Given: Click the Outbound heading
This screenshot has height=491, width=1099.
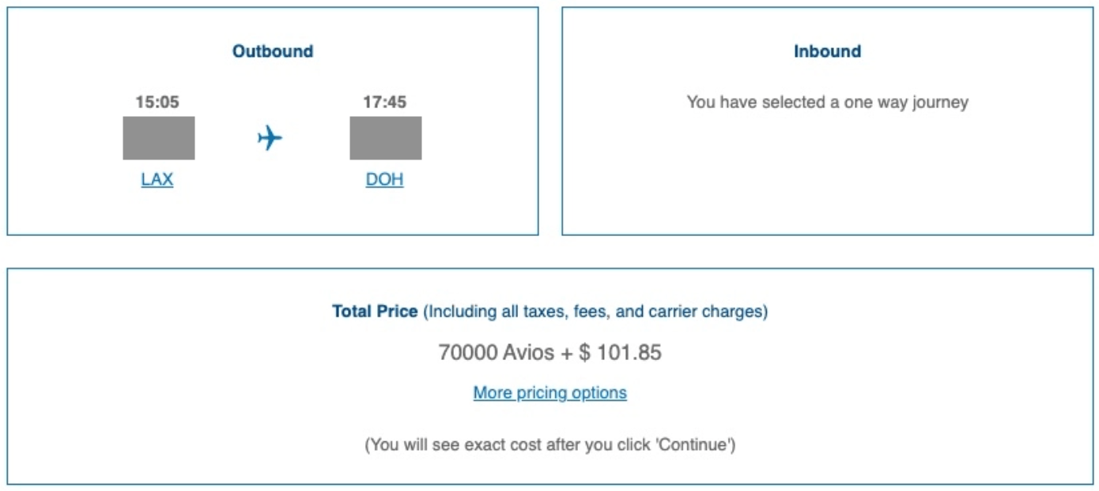Looking at the screenshot, I should (x=273, y=51).
